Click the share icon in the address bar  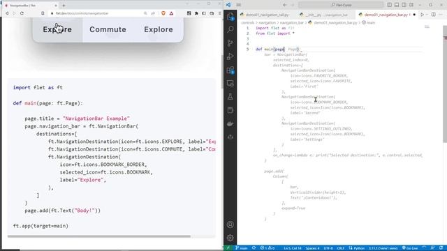(x=153, y=13)
